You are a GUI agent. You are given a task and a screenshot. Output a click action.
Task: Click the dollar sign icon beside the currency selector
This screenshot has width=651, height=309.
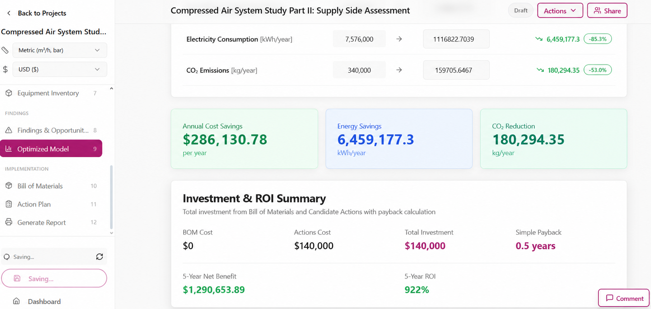tap(5, 69)
